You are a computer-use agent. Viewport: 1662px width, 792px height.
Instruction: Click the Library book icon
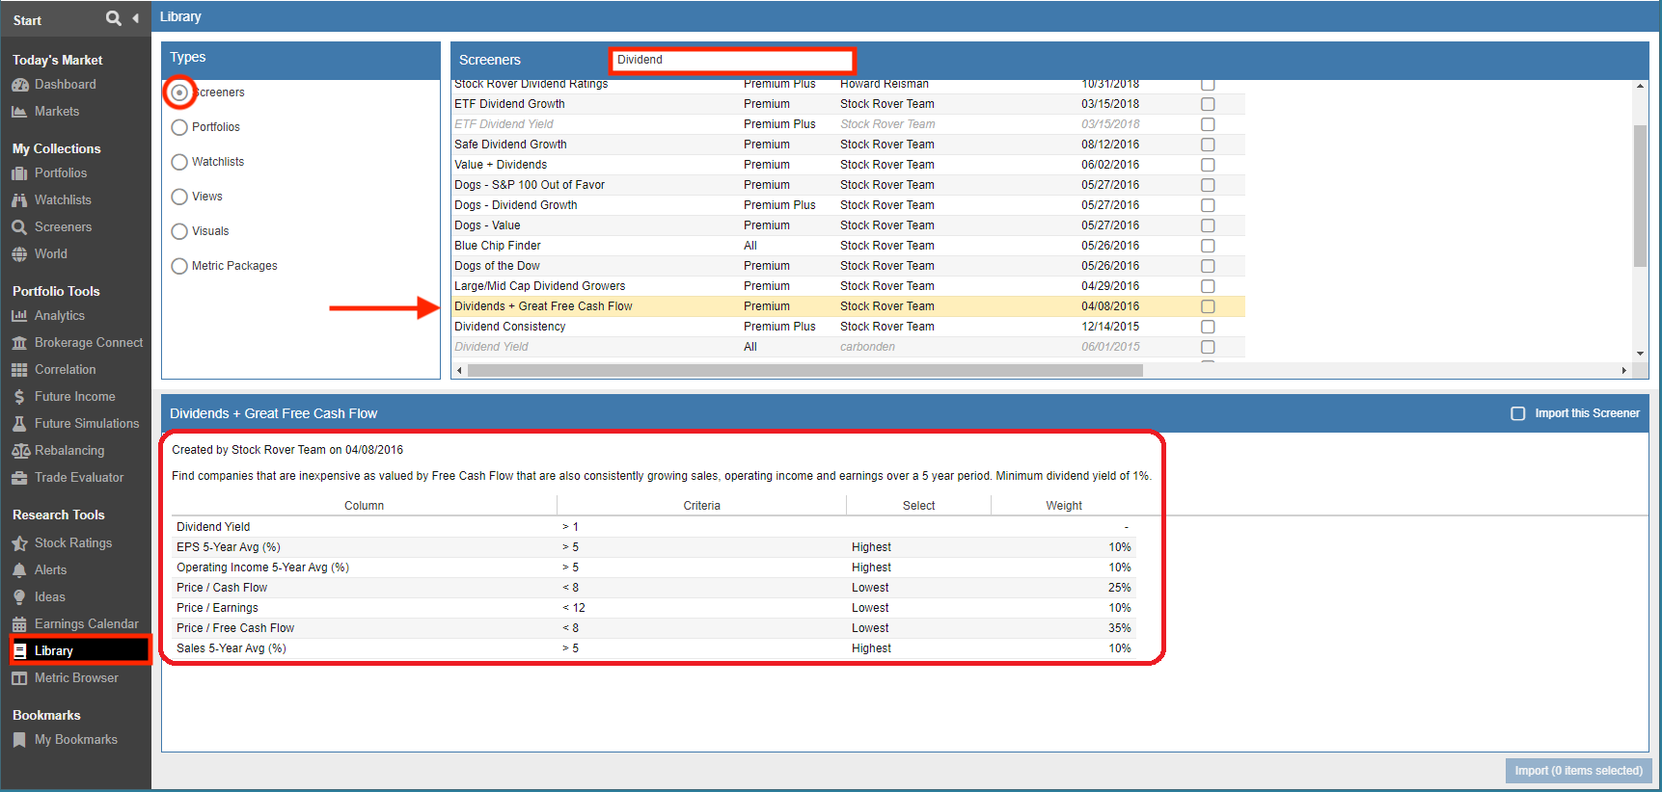click(20, 651)
